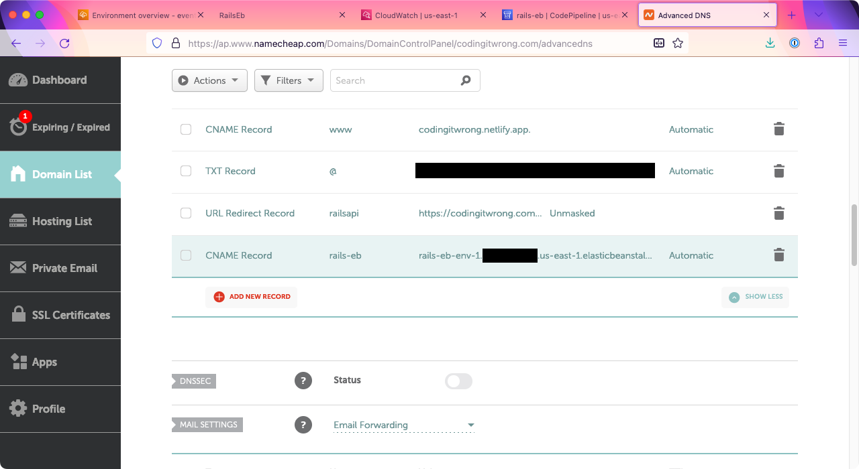Delete the rails-eb CNAME record
The height and width of the screenshot is (469, 859).
coord(778,255)
